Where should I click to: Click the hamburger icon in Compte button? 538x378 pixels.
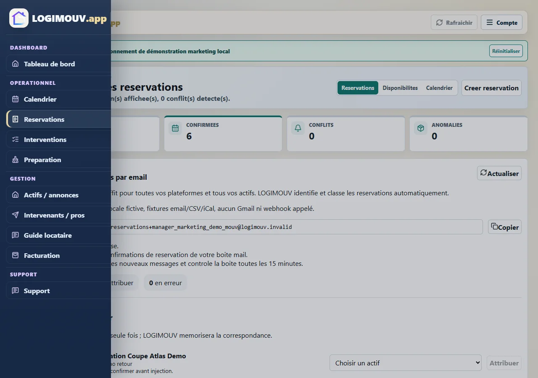pyautogui.click(x=490, y=23)
